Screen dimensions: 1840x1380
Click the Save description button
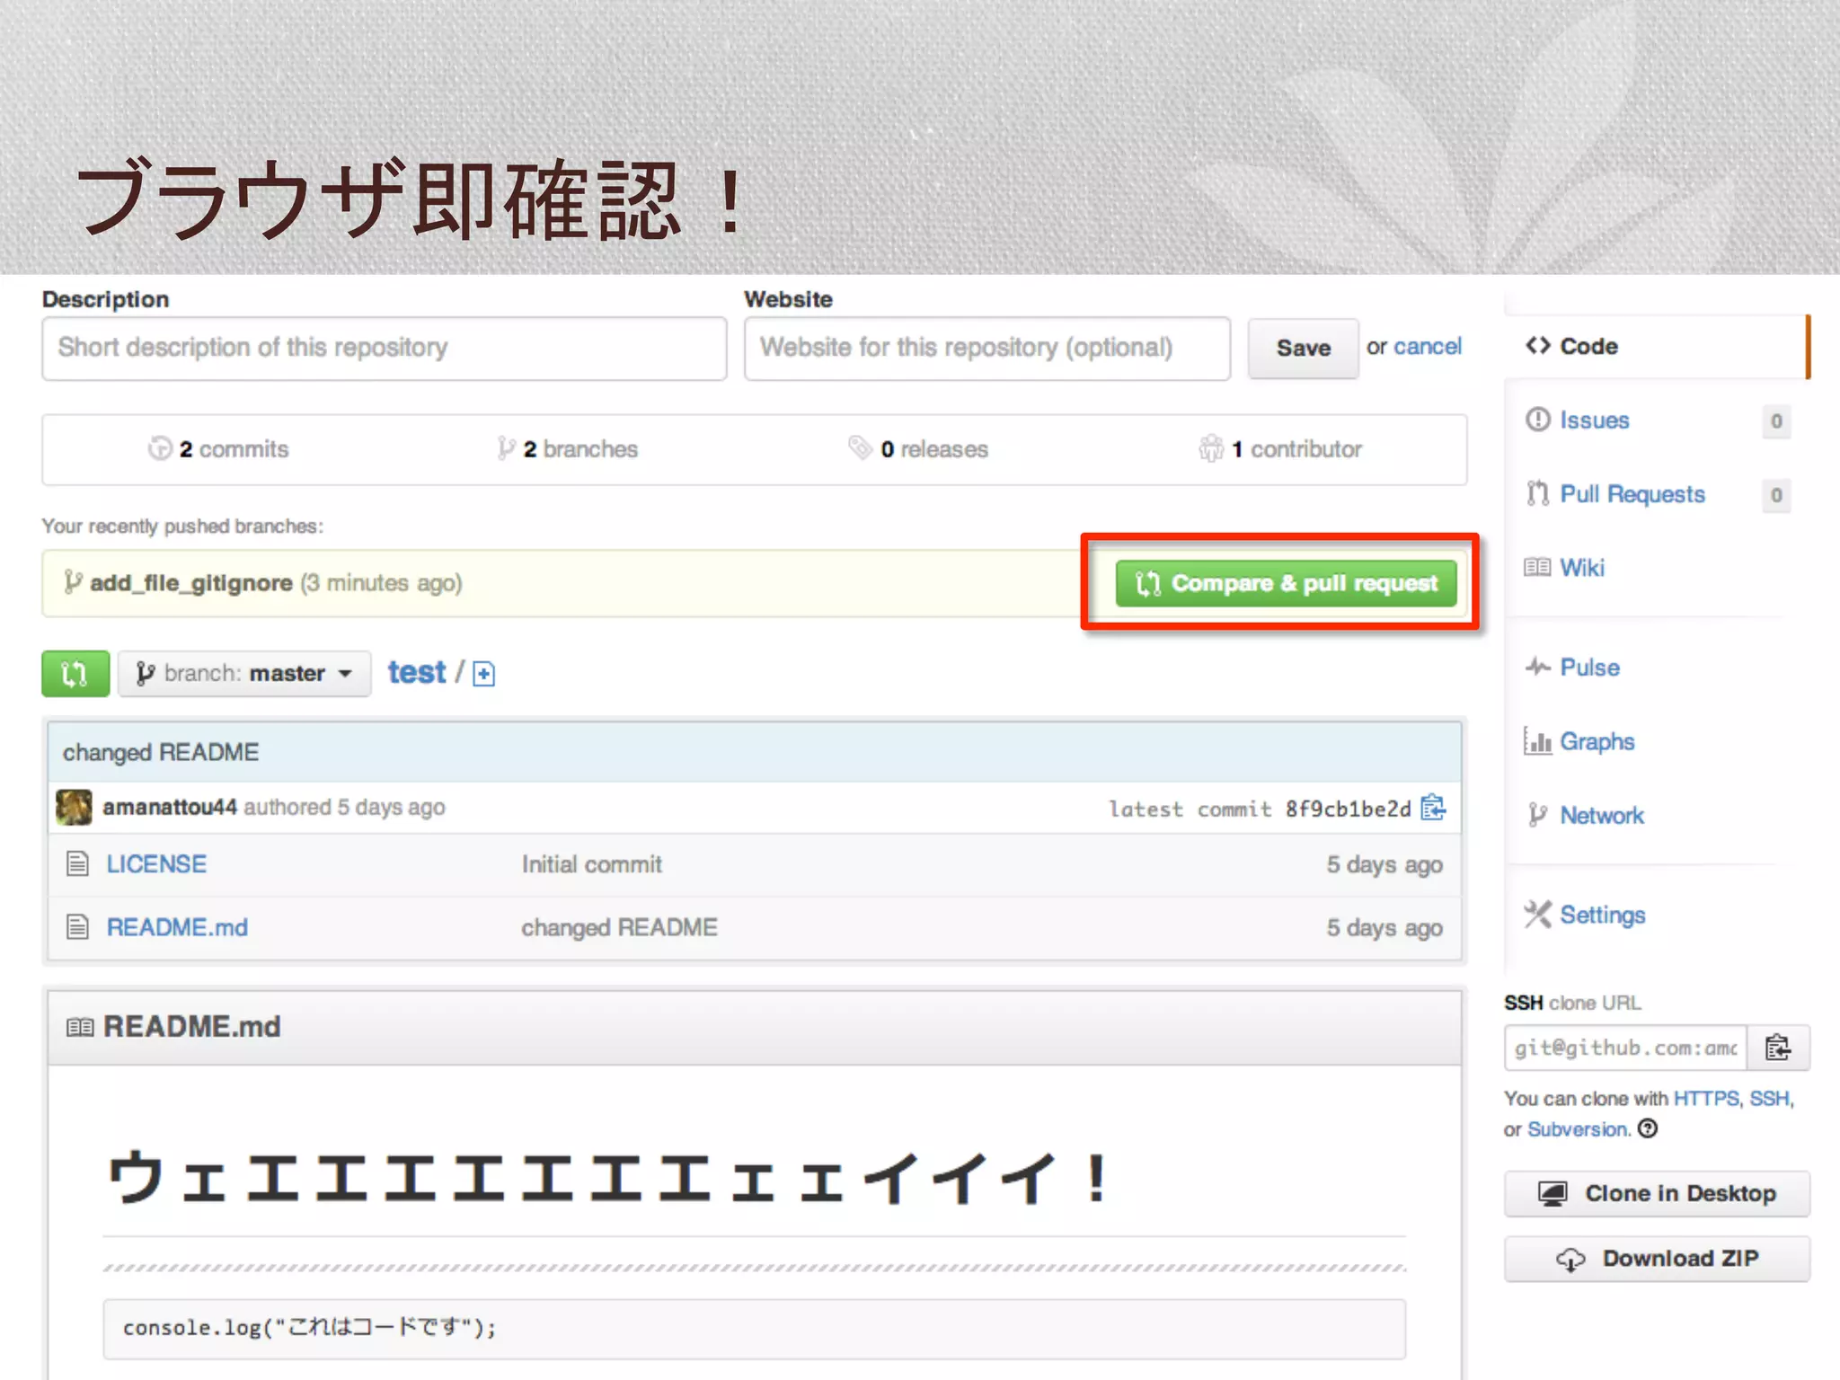(1303, 349)
